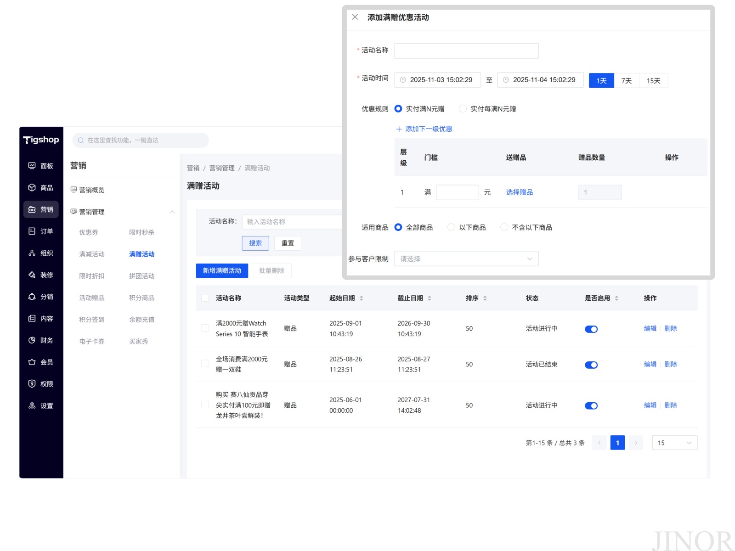Go to 积分商品 submenu item
This screenshot has width=735, height=551.
tap(141, 298)
